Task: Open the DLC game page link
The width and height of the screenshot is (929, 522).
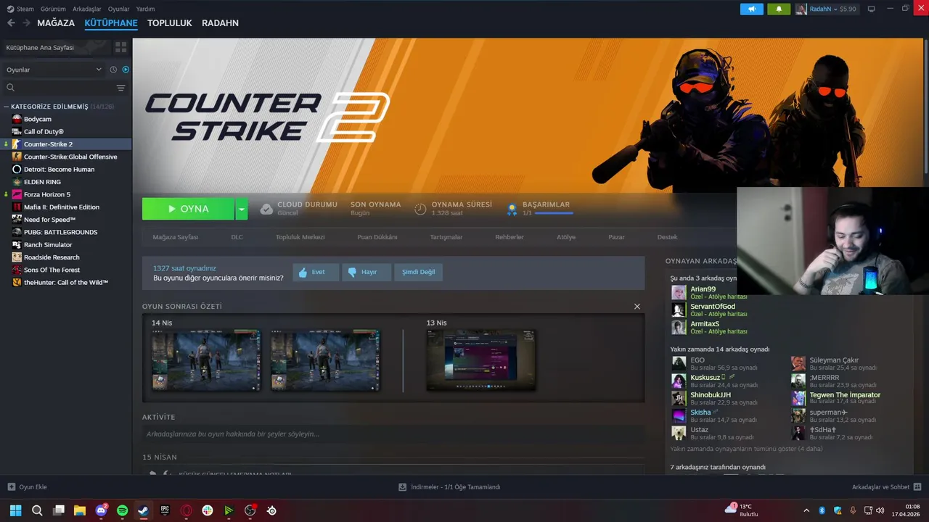Action: 237,237
